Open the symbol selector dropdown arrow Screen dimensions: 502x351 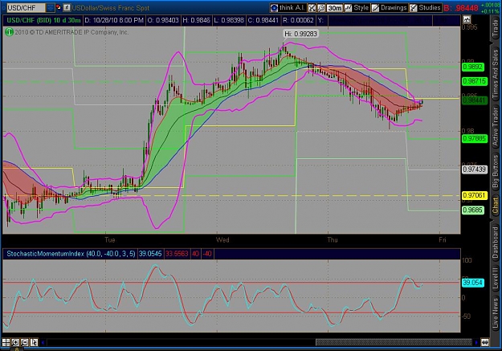(x=51, y=7)
